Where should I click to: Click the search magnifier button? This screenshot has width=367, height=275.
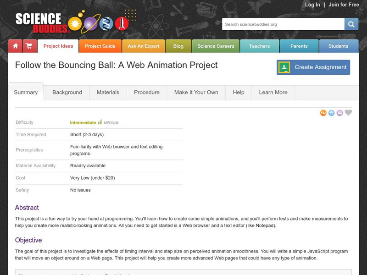(x=351, y=24)
